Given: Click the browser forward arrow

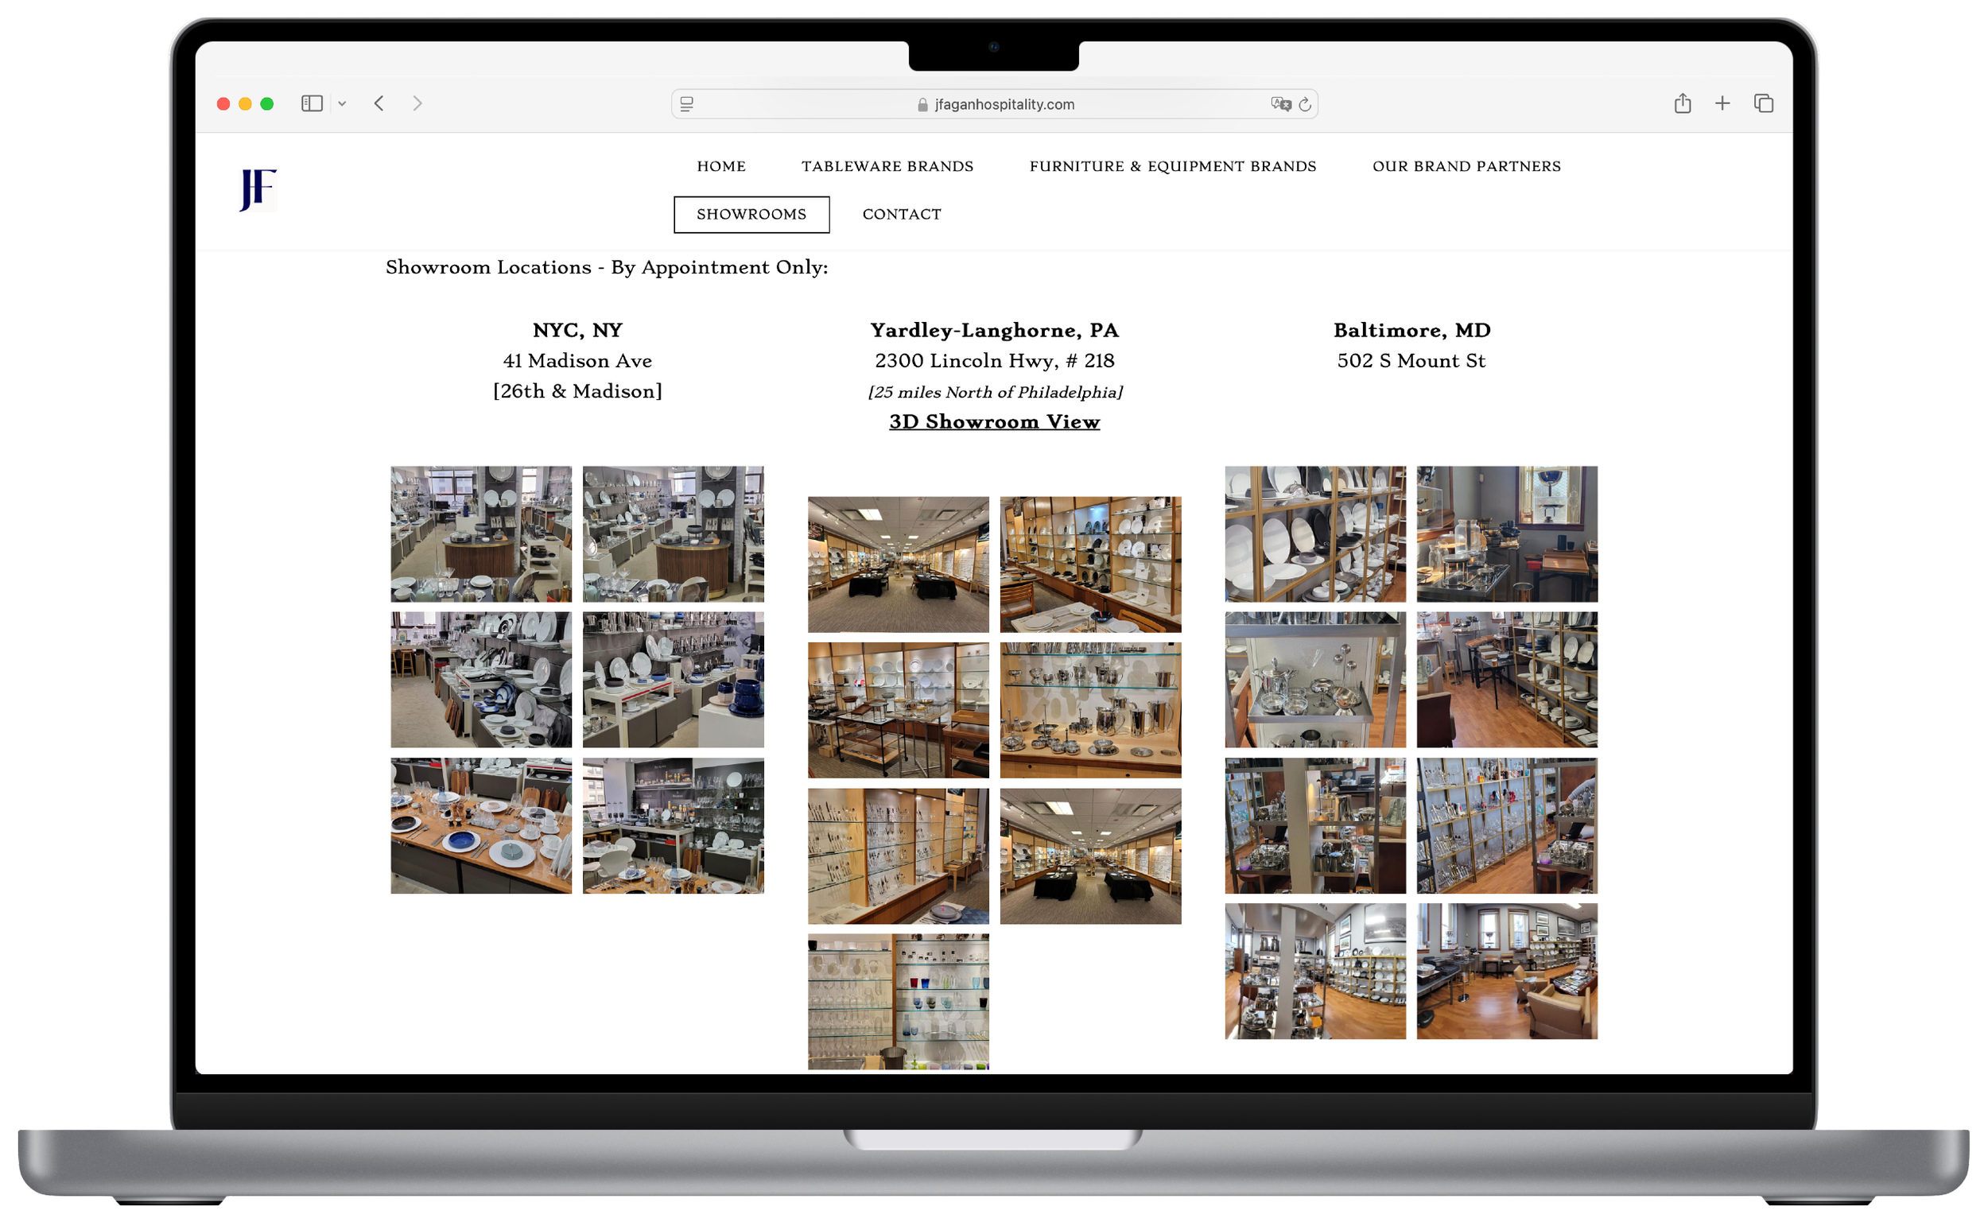Looking at the screenshot, I should click(417, 103).
